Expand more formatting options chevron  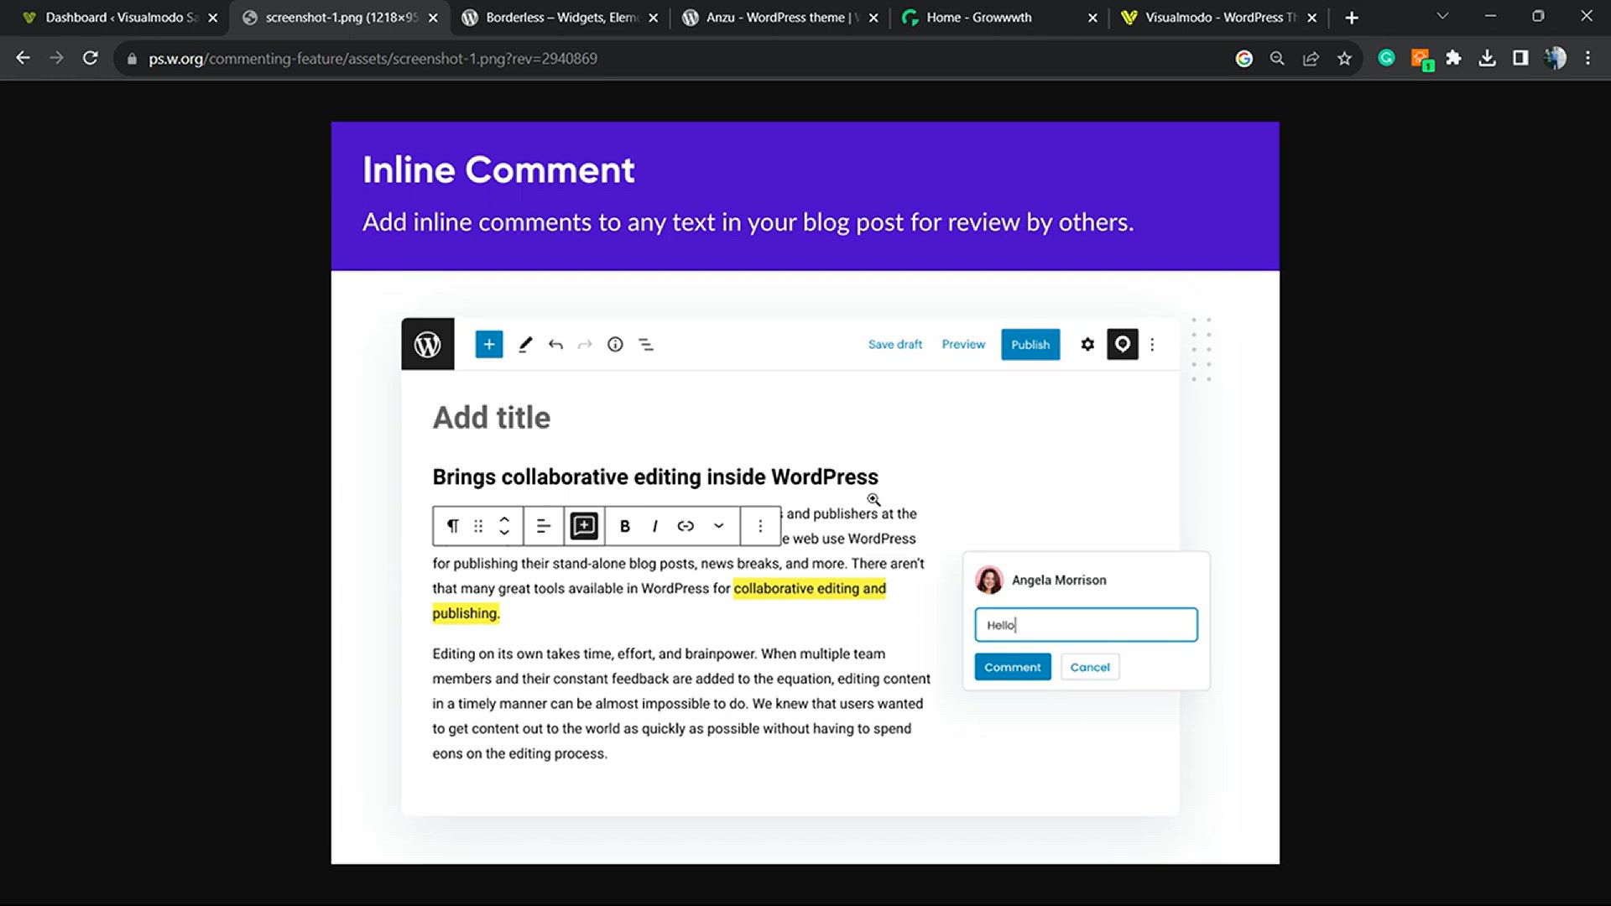[x=718, y=526]
